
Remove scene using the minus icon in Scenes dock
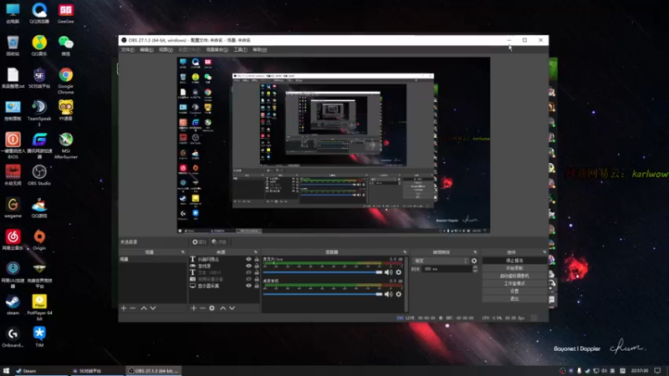(133, 307)
